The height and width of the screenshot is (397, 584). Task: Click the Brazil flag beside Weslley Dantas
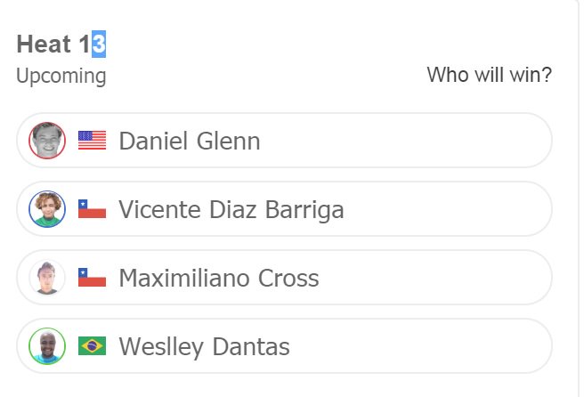coord(92,346)
